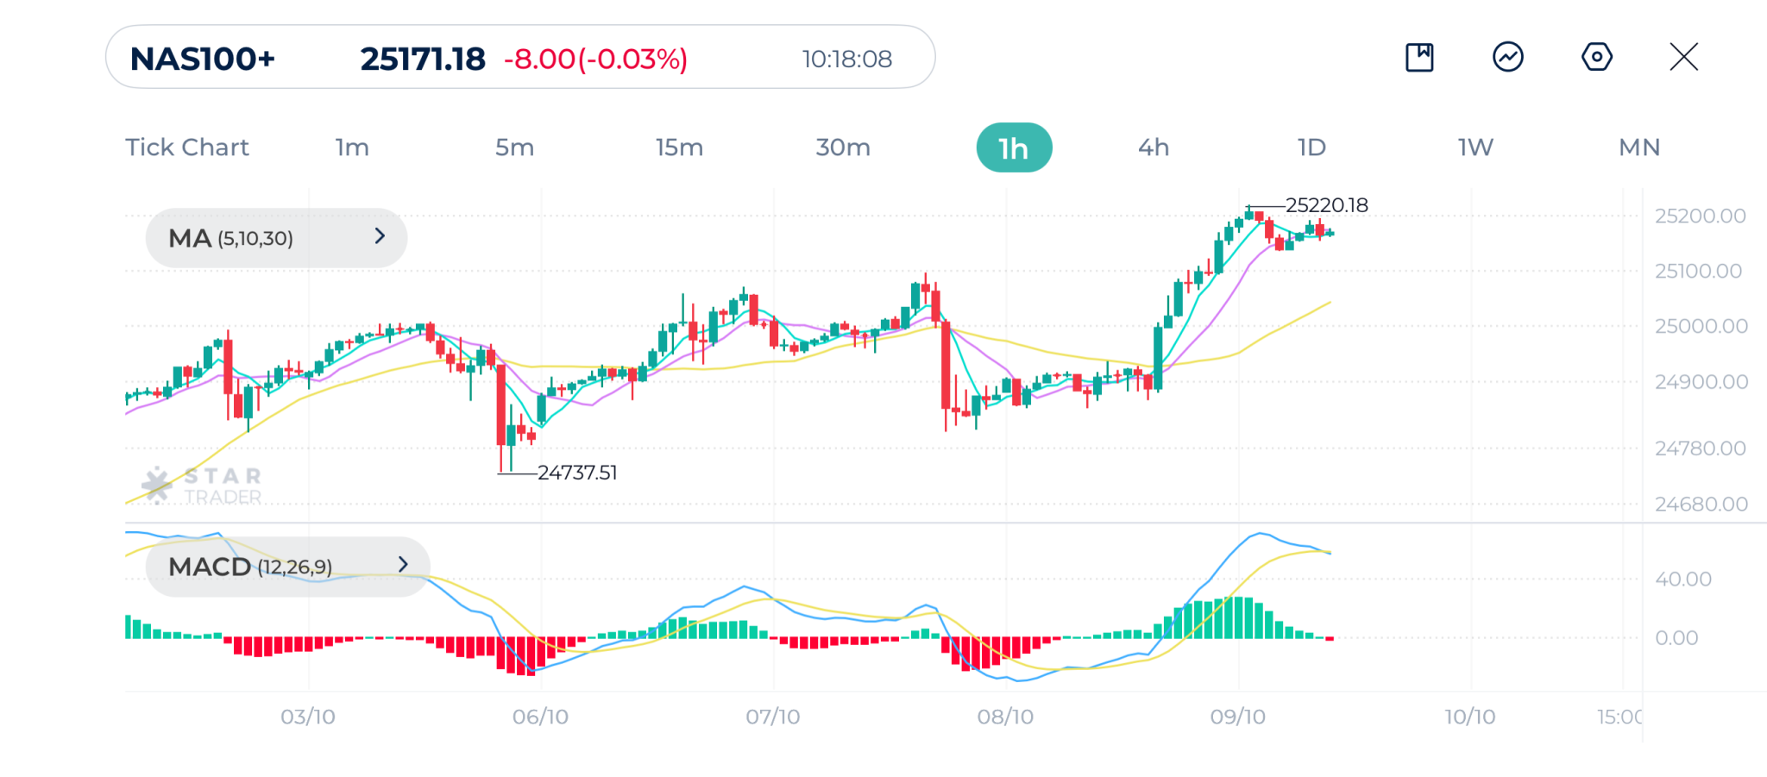Expand the MACD (12,26,9) indicator selector
1767x777 pixels.
coord(287,567)
